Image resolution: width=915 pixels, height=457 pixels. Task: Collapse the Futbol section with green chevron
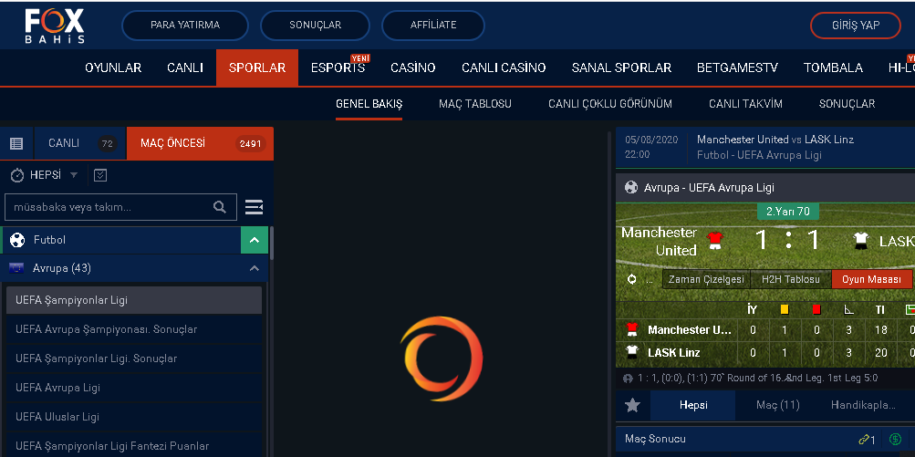click(255, 240)
